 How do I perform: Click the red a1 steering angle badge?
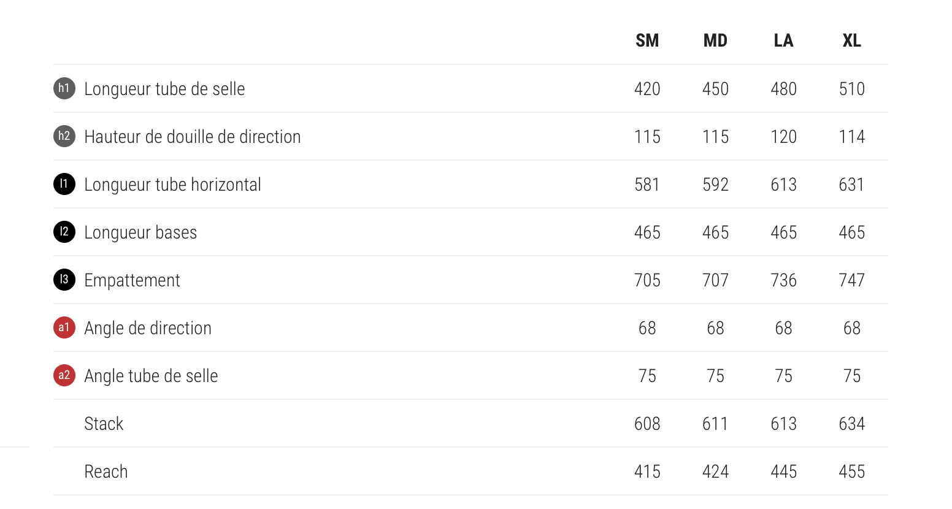pos(64,327)
